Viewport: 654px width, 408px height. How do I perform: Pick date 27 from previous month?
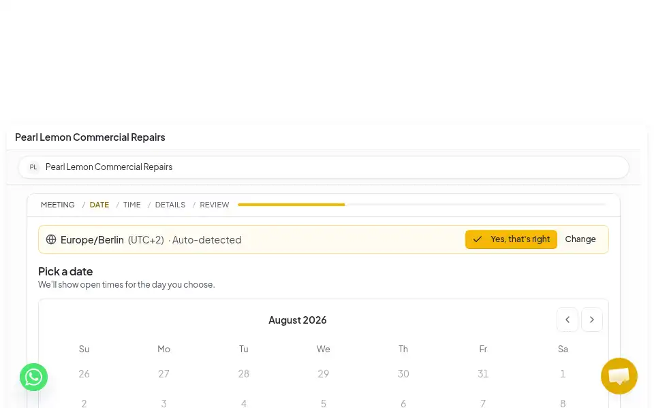(163, 374)
